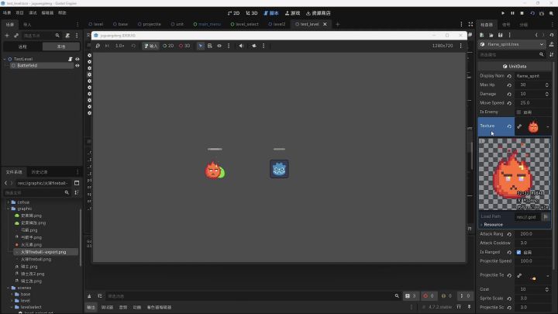
Task: Collapse the UnitData section header
Action: (515, 66)
